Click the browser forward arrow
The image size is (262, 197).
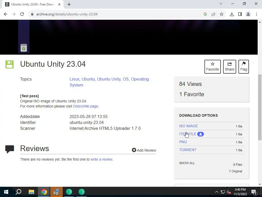click(14, 14)
